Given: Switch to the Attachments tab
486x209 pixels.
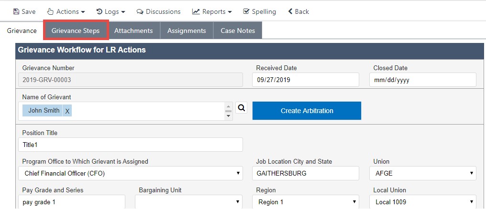Looking at the screenshot, I should 133,31.
